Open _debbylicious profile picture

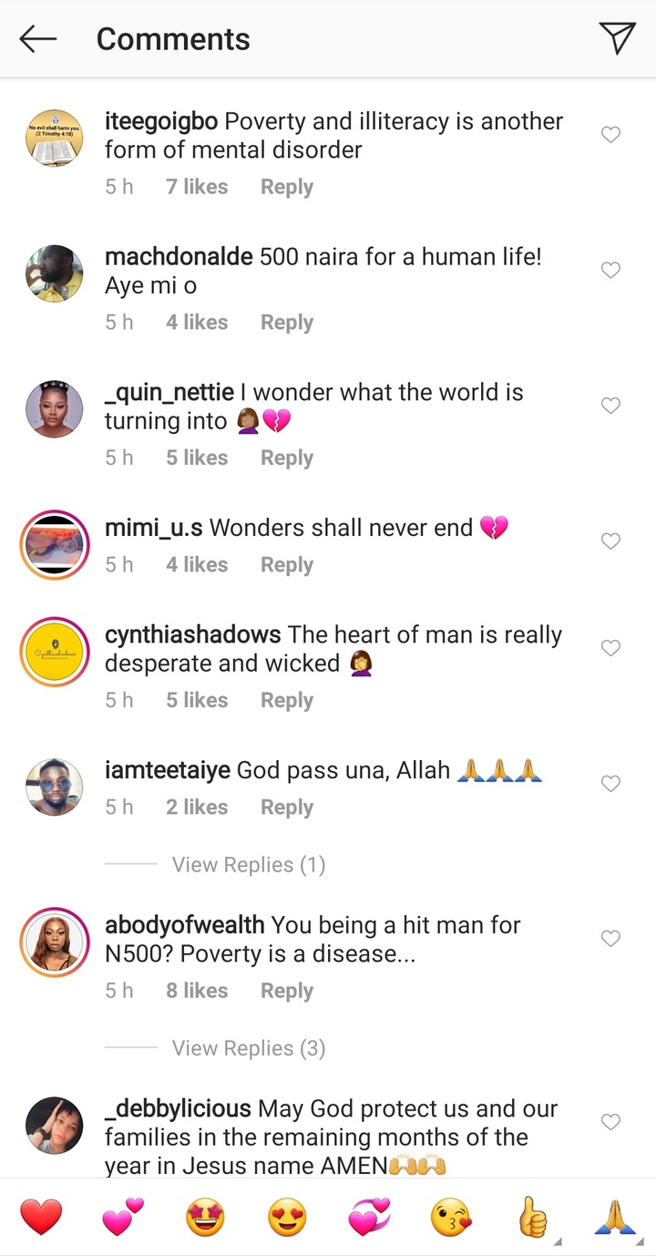[x=55, y=1124]
